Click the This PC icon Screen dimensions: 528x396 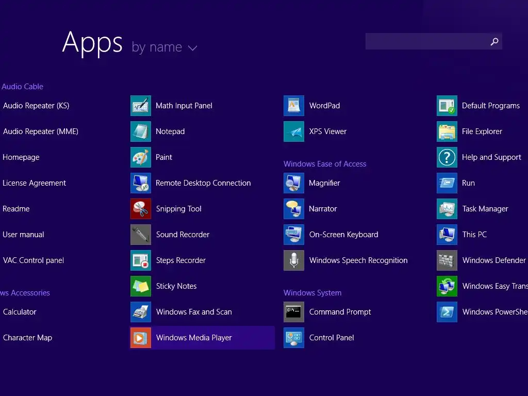(447, 235)
